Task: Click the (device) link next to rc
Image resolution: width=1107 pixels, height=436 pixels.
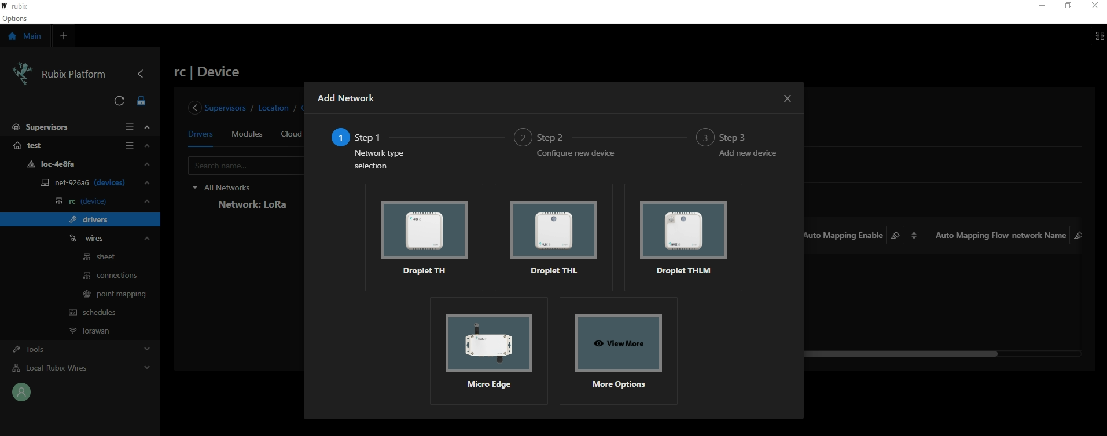Action: coord(93,201)
